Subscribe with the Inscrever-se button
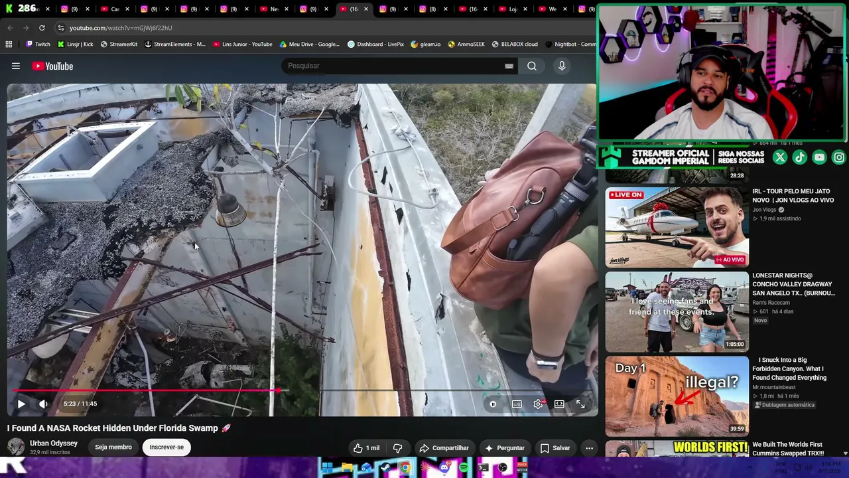This screenshot has width=849, height=478. click(x=166, y=447)
